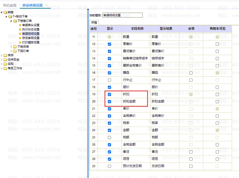Viewport: 239px width, 178px height.
Task: Open 执行状态设置 settings item
Action: (x=31, y=29)
